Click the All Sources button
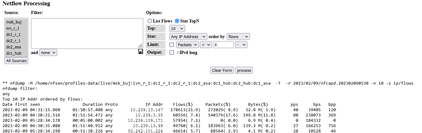The image size is (422, 133). click(x=16, y=61)
